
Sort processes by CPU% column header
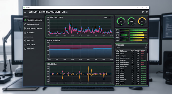coord(132,50)
